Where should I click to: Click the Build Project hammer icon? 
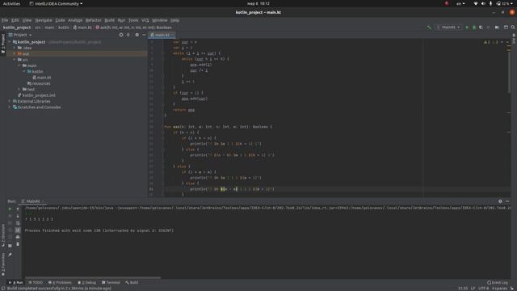429,27
